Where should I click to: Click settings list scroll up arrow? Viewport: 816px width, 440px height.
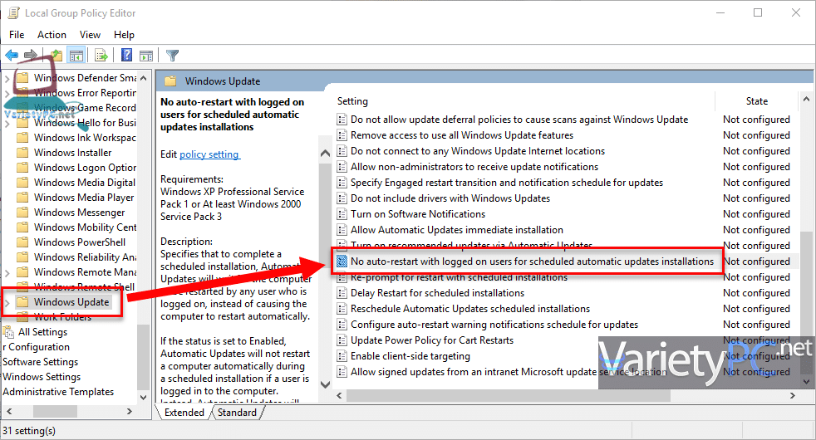point(807,99)
